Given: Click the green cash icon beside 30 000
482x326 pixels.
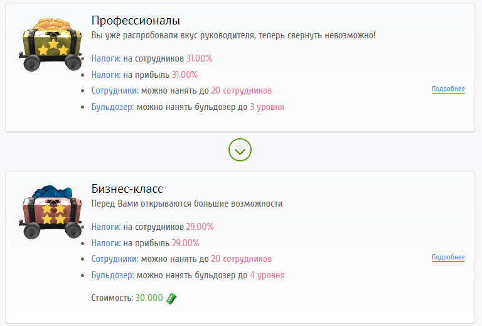Looking at the screenshot, I should point(171,298).
